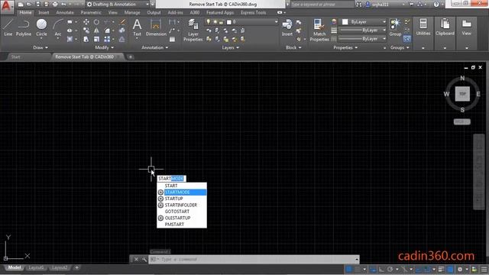Open the Manage ribbon tab
Image resolution: width=489 pixels, height=275 pixels.
132,12
